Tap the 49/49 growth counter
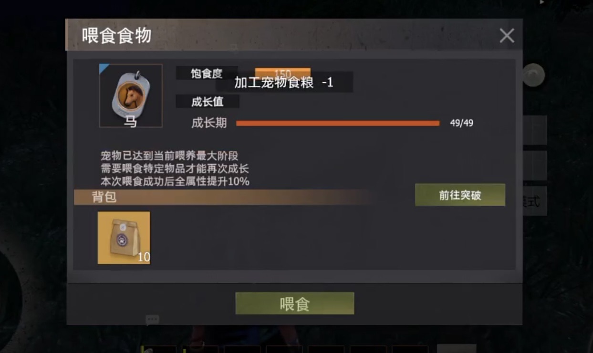The image size is (593, 353). (461, 123)
